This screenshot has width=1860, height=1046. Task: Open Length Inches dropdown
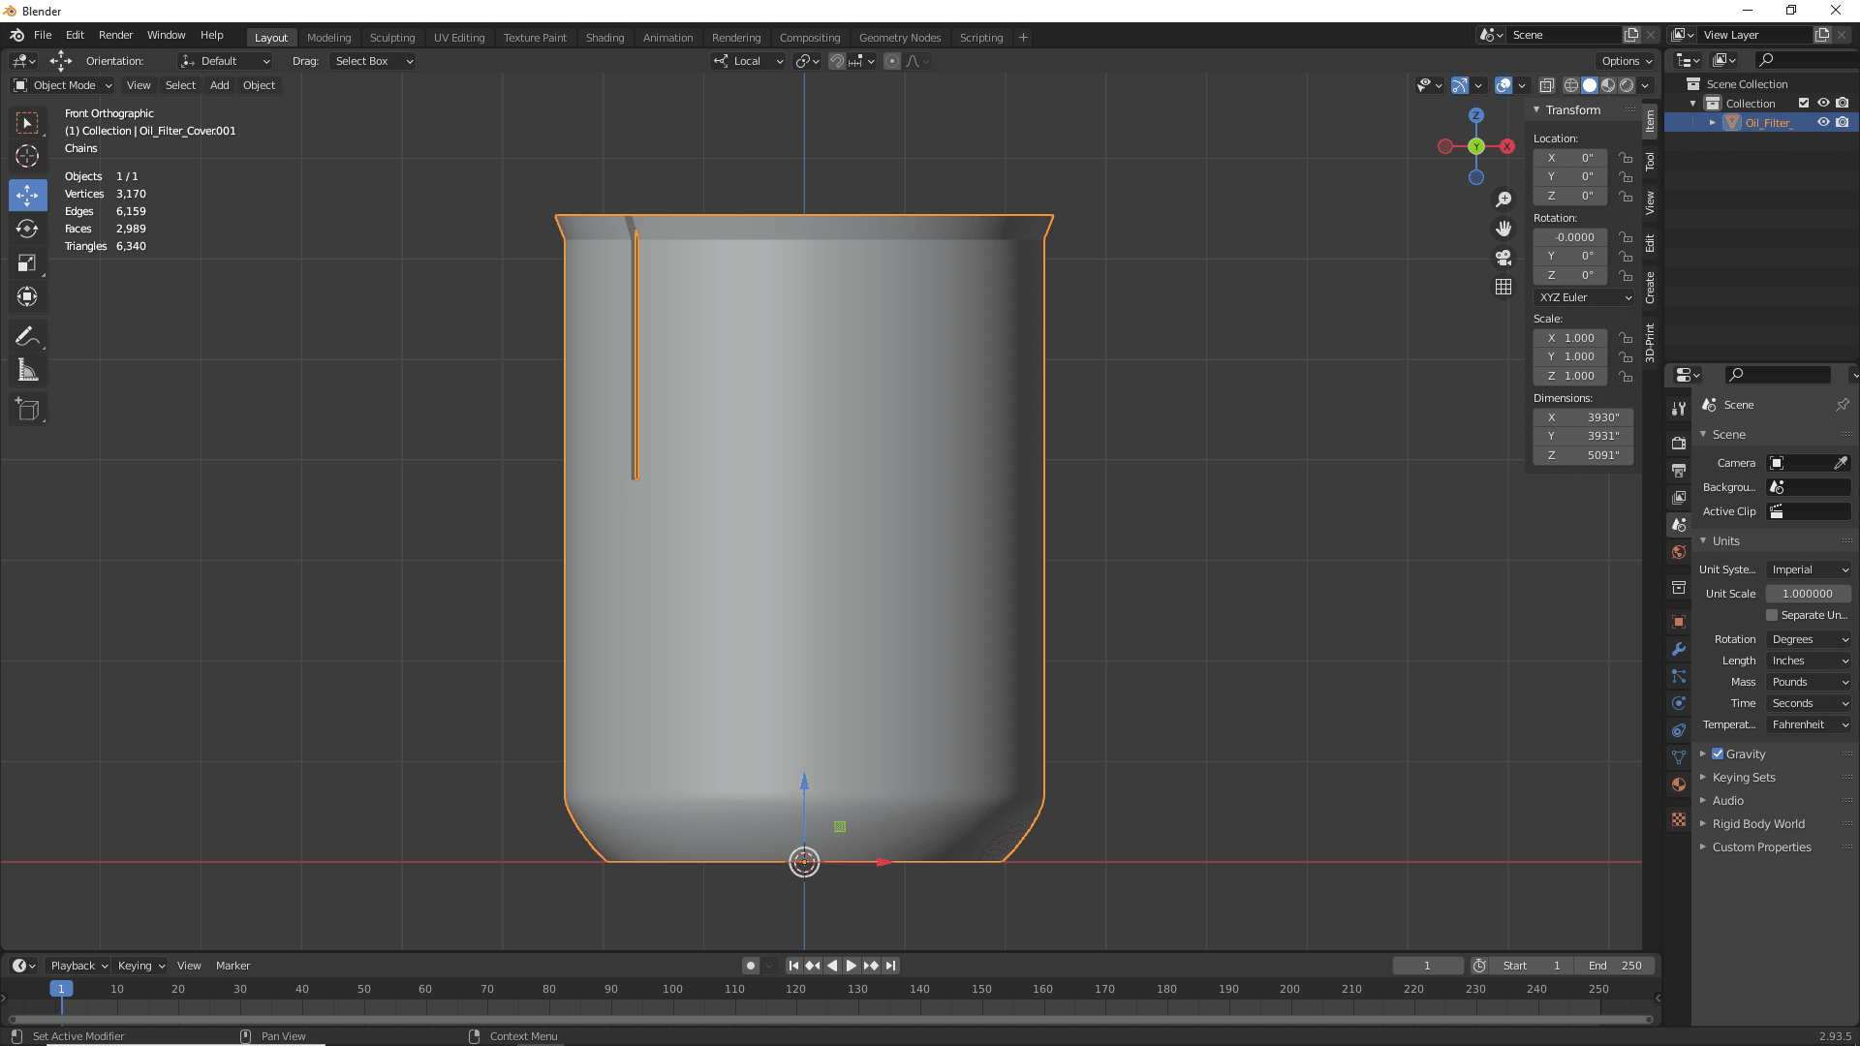pos(1810,661)
